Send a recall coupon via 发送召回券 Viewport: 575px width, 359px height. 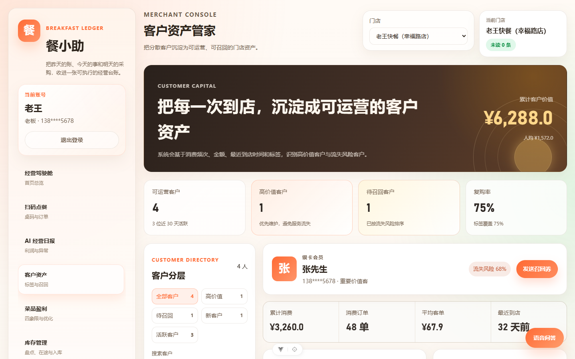click(x=537, y=269)
